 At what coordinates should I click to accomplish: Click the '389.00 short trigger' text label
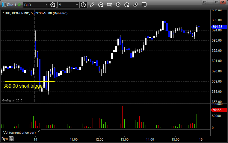23,86
